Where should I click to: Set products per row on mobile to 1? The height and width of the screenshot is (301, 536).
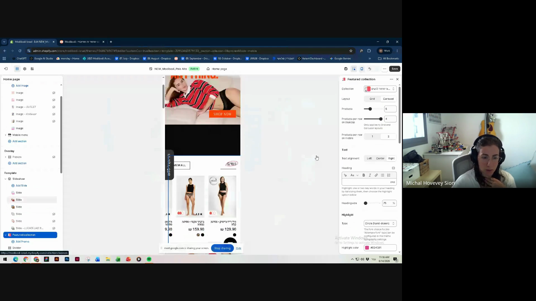[x=372, y=137]
